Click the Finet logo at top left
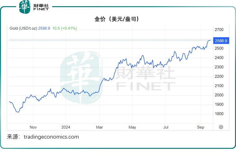 coord(34,7)
